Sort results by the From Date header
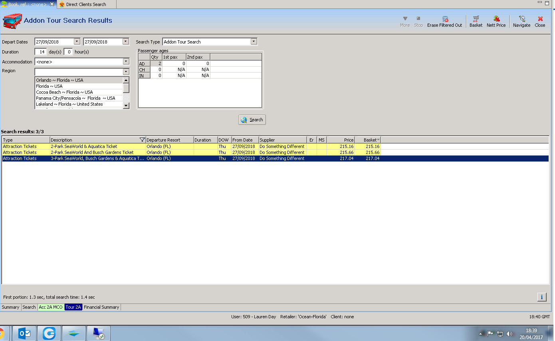 tap(245, 140)
